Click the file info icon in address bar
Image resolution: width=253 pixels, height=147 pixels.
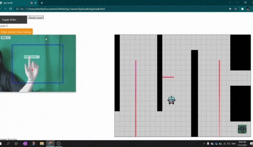point(17,9)
